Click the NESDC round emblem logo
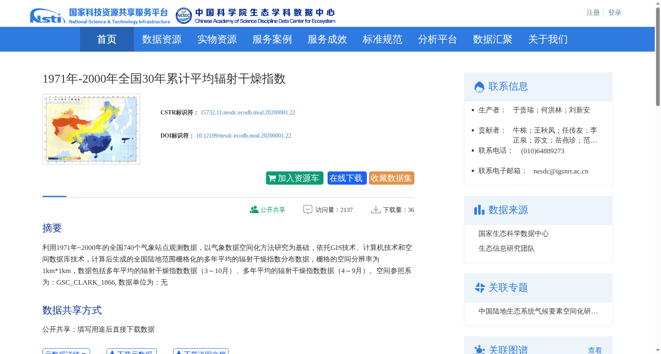The width and height of the screenshot is (661, 354). (184, 16)
